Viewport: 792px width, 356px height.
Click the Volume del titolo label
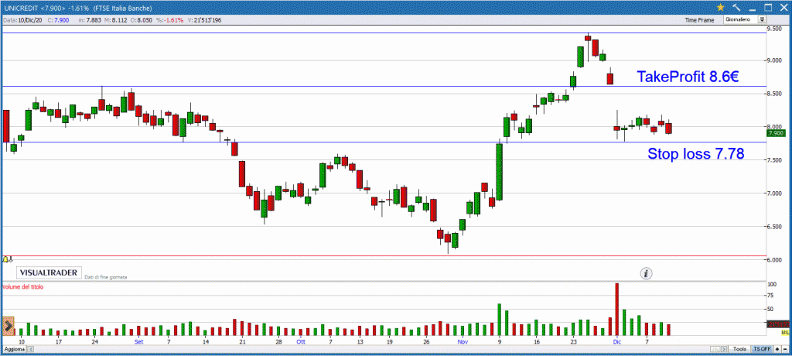click(x=23, y=286)
